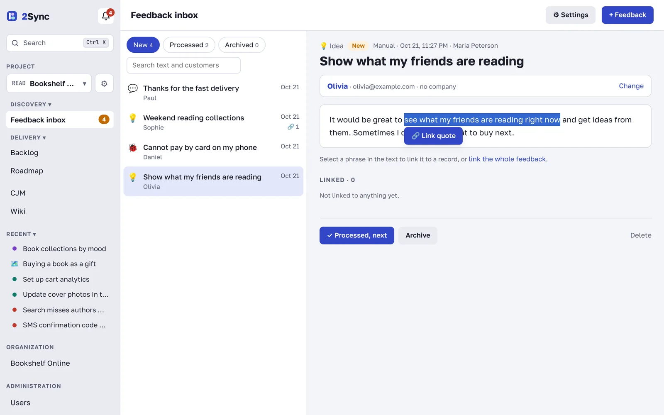Open the Bookshelf project dropdown
The image size is (664, 415).
[49, 83]
